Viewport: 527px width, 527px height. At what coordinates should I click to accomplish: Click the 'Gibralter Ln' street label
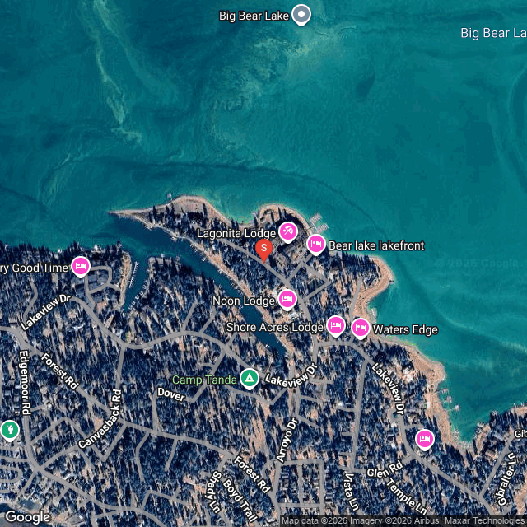506,479
